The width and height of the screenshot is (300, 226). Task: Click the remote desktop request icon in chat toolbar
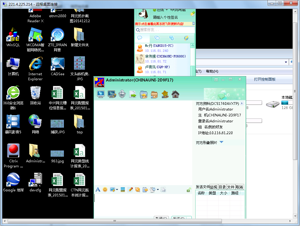[x=101, y=94]
